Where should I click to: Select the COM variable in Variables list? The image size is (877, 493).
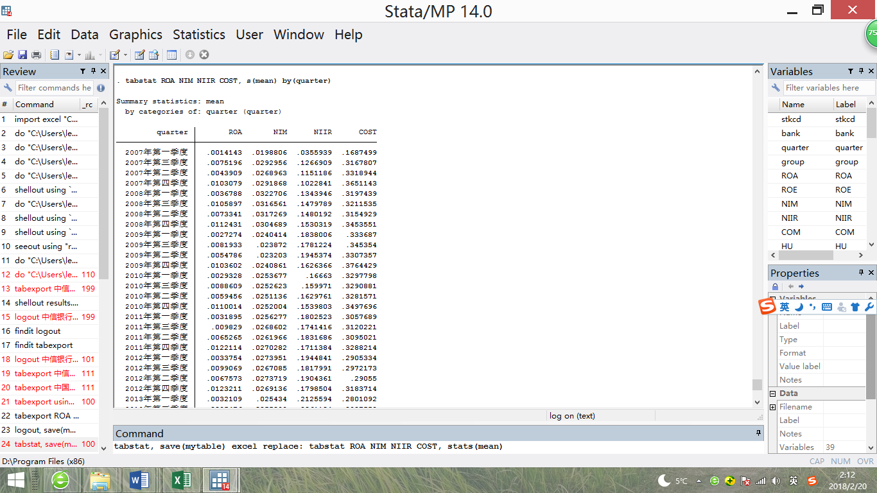(817, 232)
